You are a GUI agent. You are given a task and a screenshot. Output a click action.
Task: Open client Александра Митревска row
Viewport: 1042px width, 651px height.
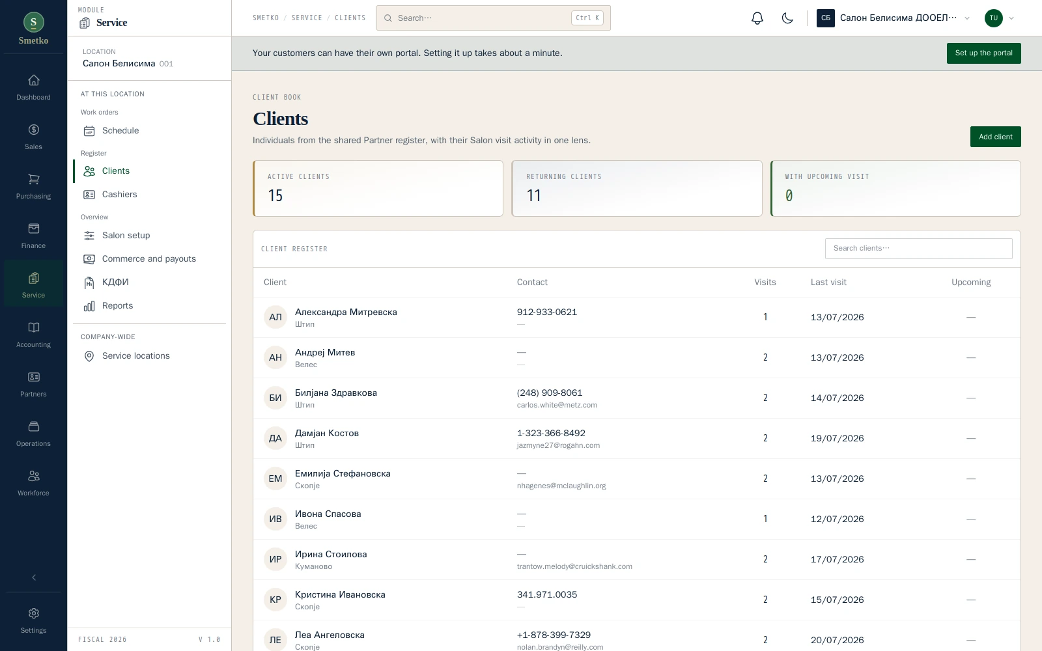(x=636, y=317)
